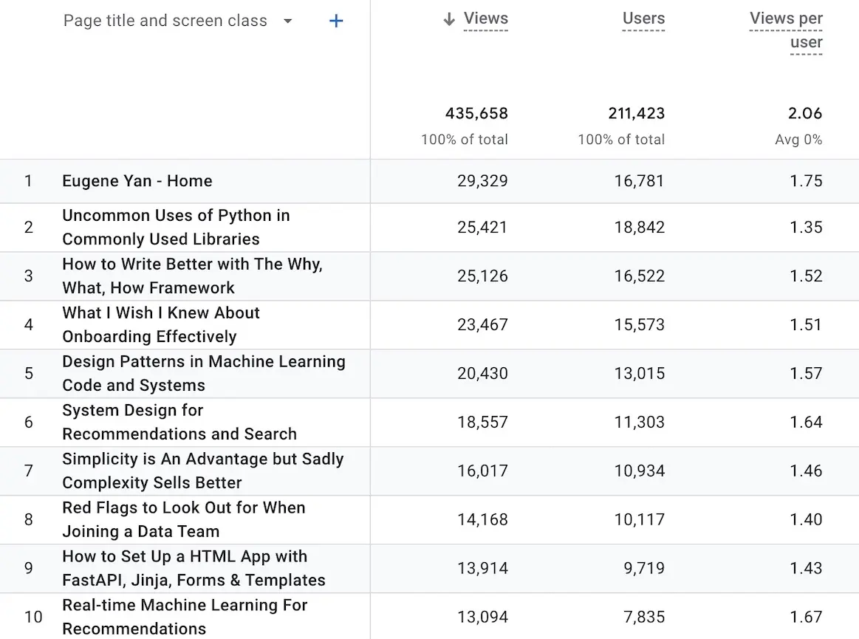
Task: Select the views per user value 1.67
Action: pyautogui.click(x=806, y=617)
